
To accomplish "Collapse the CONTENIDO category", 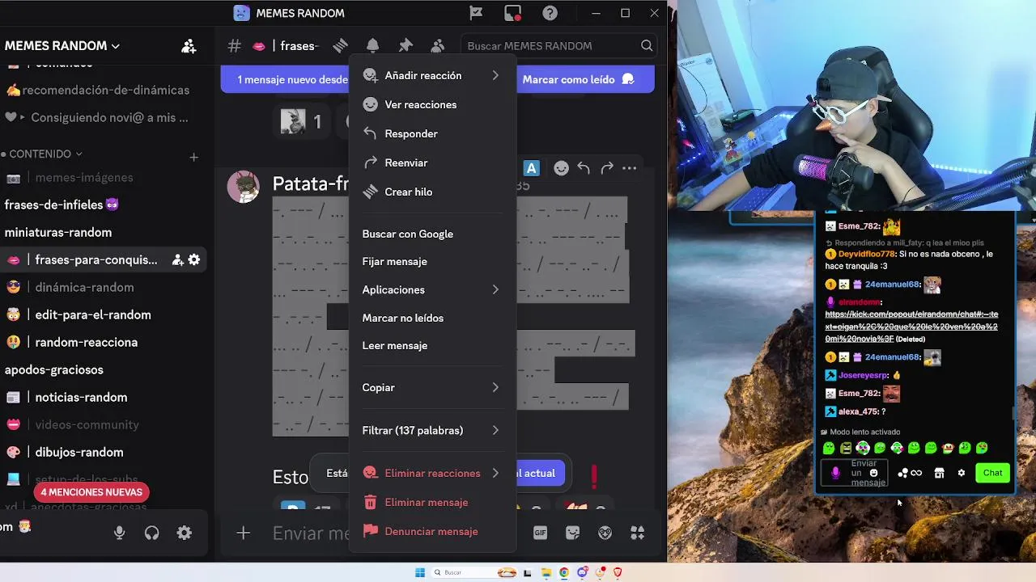I will (x=45, y=154).
